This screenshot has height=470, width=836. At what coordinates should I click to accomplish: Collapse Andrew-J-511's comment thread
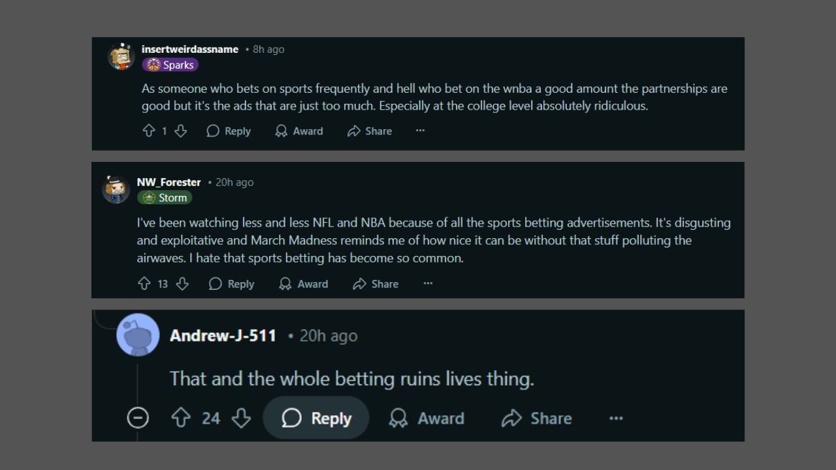[138, 418]
